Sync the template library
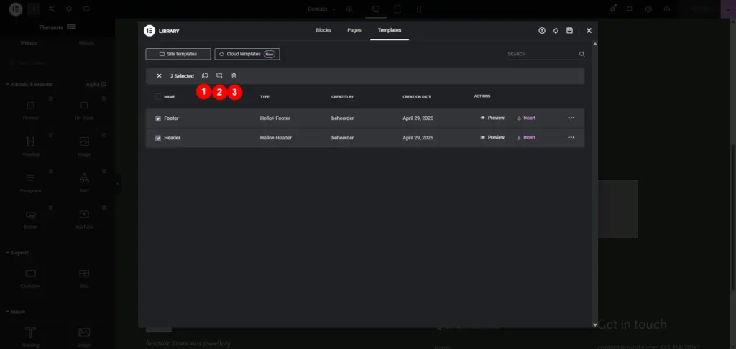736x349 pixels. tap(556, 30)
